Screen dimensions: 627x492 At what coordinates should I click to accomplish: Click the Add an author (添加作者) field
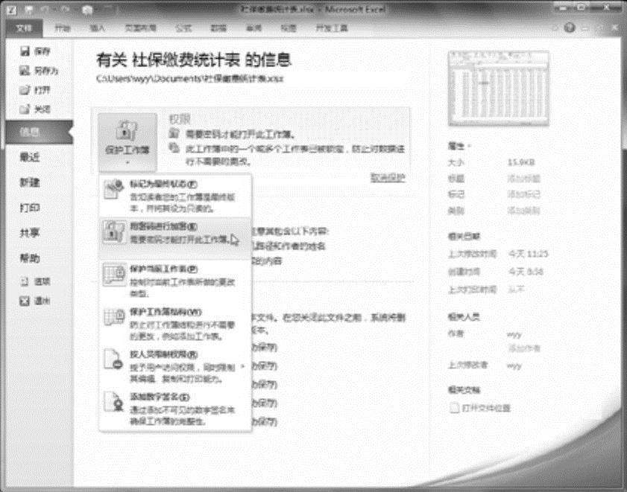click(524, 348)
